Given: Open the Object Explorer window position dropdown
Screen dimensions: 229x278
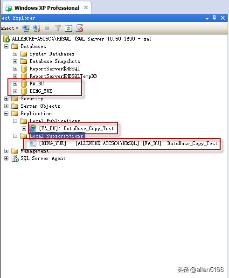Looking at the screenshot, I should click(207, 18).
